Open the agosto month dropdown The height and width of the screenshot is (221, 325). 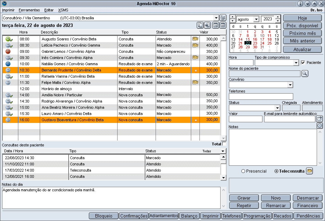coord(256,19)
